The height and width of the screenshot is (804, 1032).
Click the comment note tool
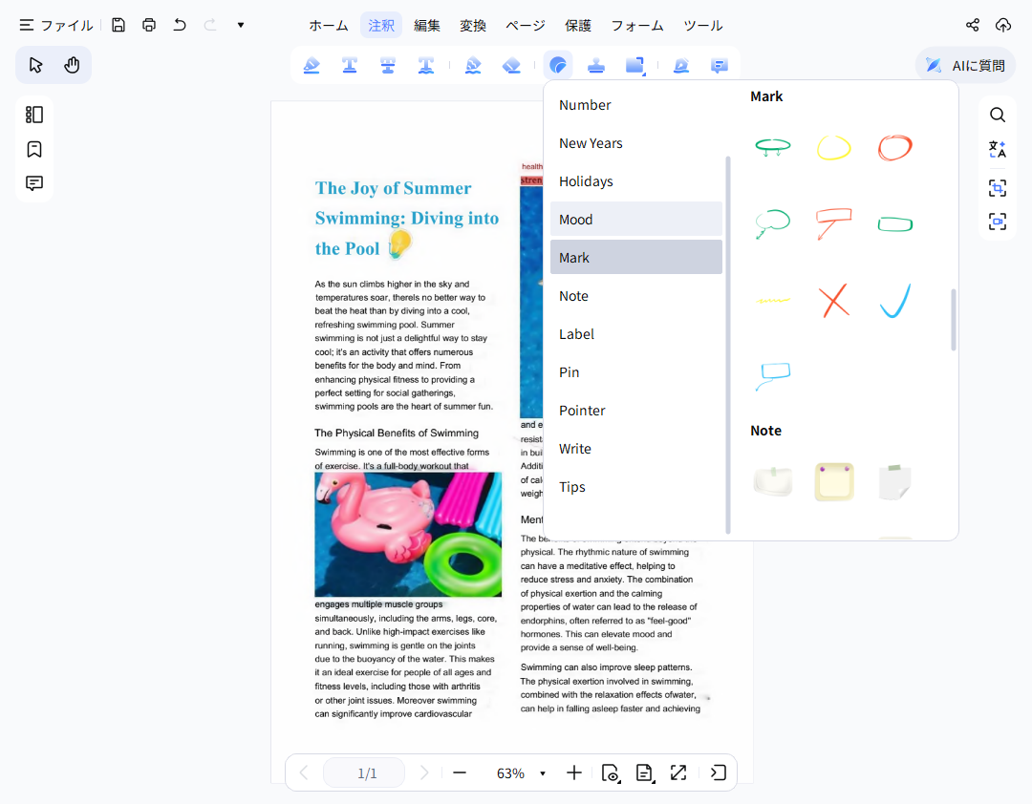[x=720, y=65]
